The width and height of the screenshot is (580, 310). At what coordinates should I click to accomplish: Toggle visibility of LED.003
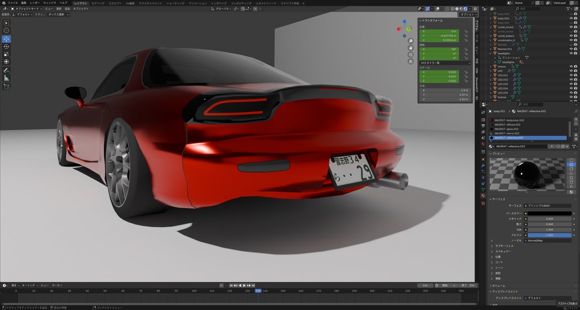570,84
